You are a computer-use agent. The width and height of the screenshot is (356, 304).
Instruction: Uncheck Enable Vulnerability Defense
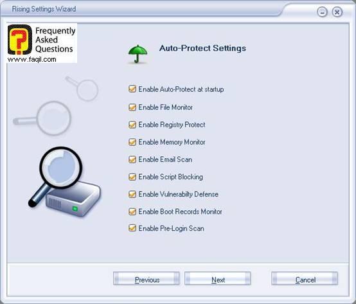132,194
